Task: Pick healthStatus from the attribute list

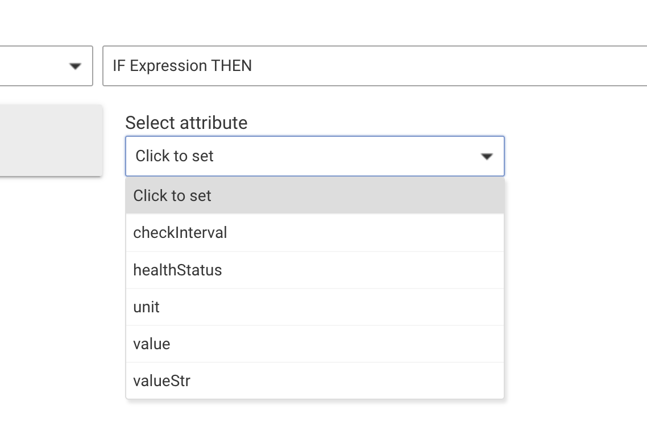Action: point(314,270)
